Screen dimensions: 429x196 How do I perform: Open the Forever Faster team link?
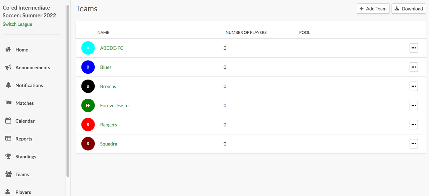(x=115, y=106)
